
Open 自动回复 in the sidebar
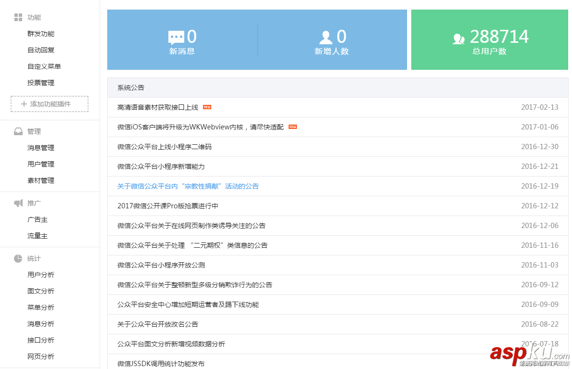click(41, 50)
